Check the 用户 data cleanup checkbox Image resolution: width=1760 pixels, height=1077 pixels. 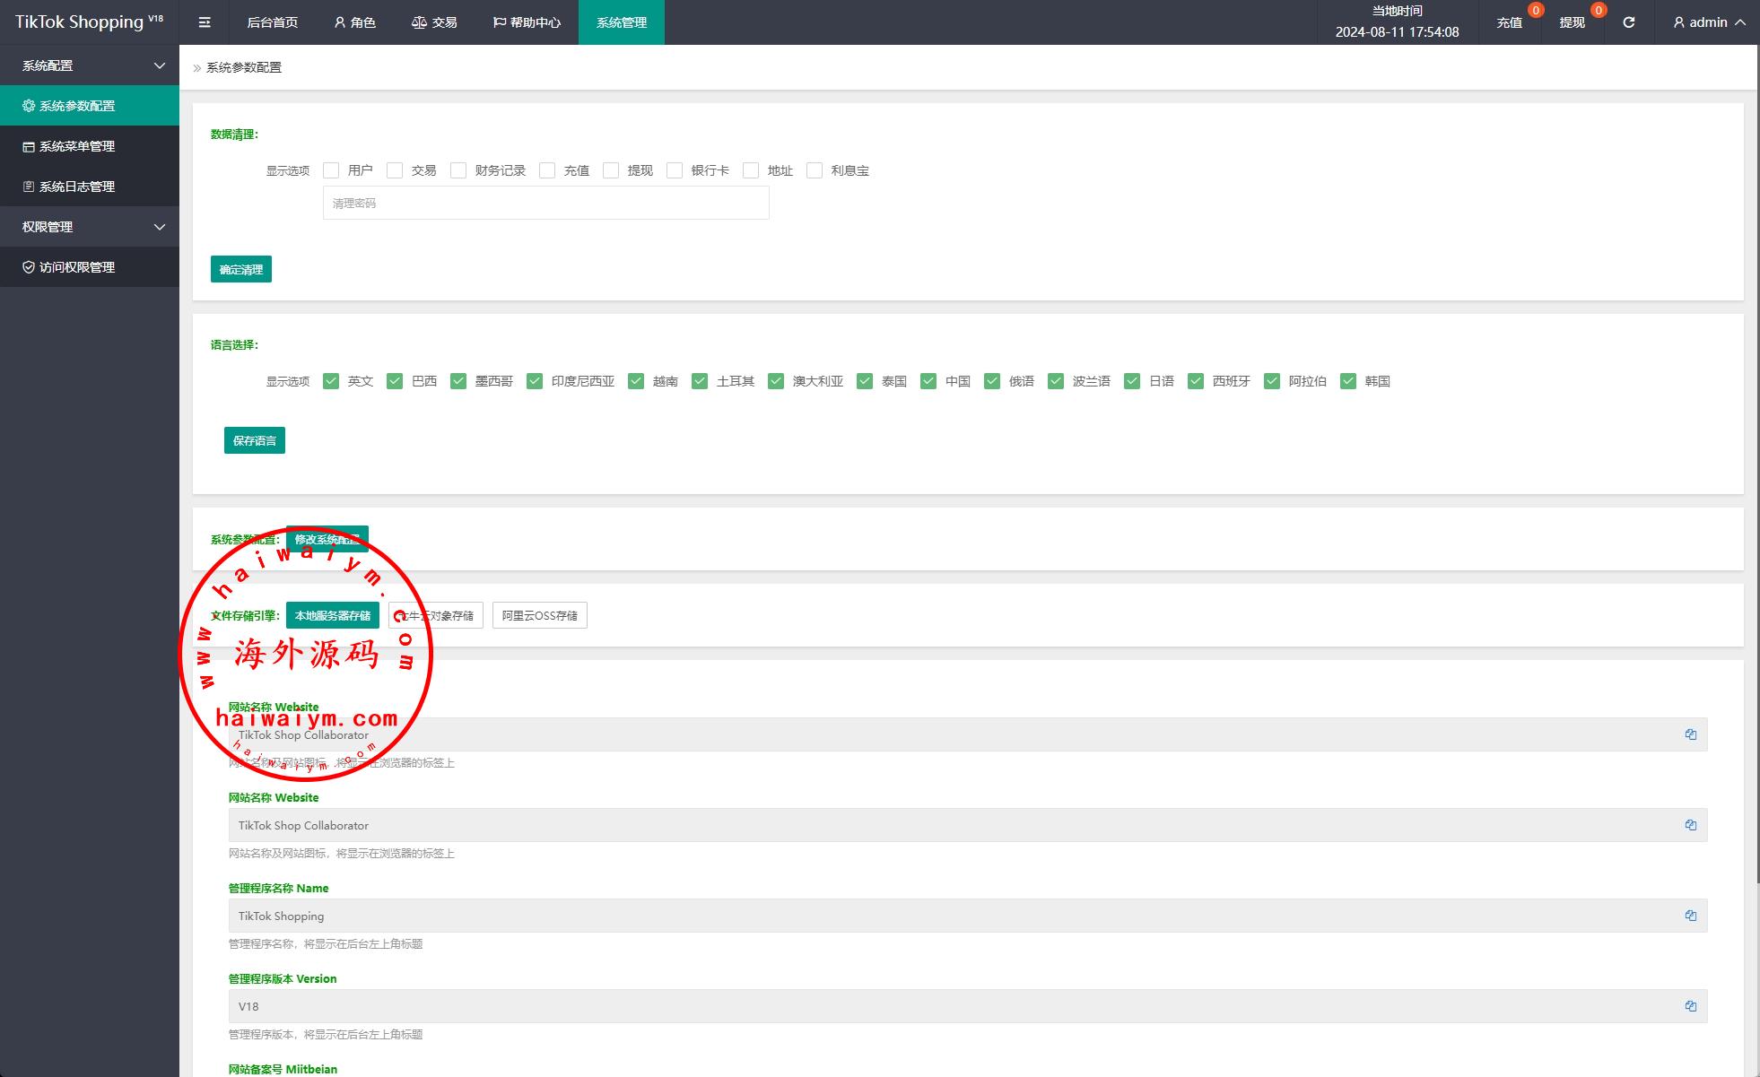point(331,170)
